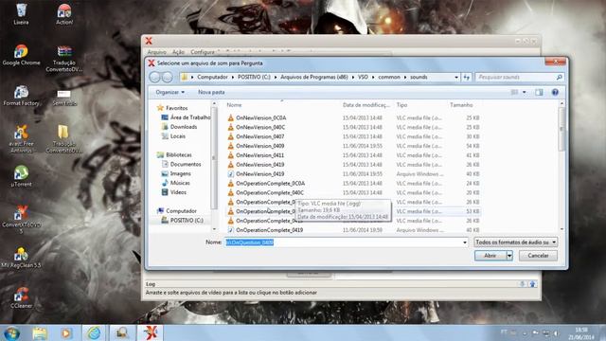This screenshot has height=341, width=606.
Task: Open Documentos library in navigation pane
Action: coord(181,164)
